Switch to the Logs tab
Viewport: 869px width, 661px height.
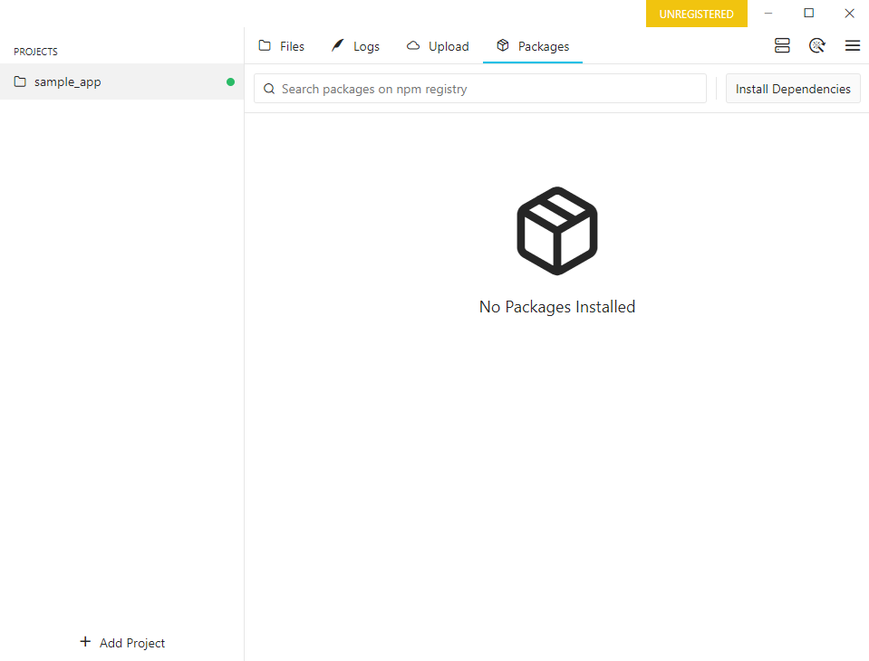click(x=355, y=46)
